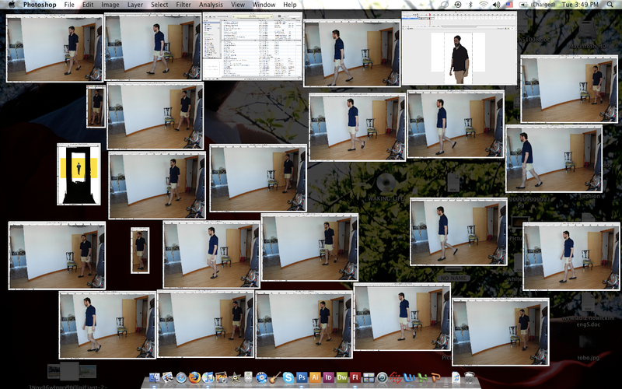The width and height of the screenshot is (622, 389).
Task: Open the volume control in menu bar
Action: [496, 5]
